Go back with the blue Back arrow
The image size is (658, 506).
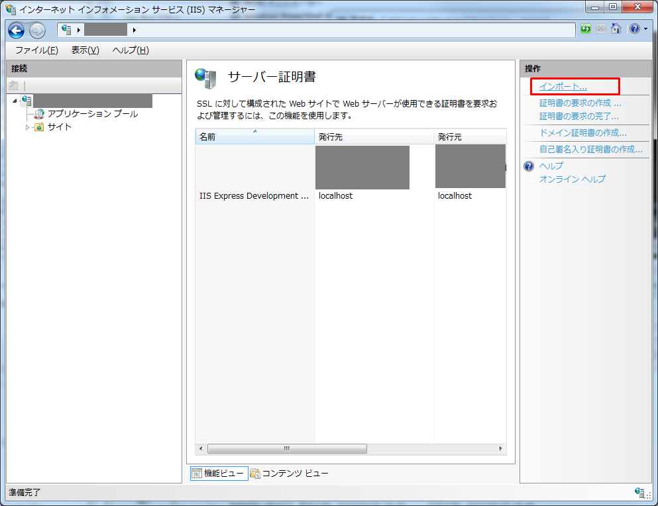[x=17, y=30]
